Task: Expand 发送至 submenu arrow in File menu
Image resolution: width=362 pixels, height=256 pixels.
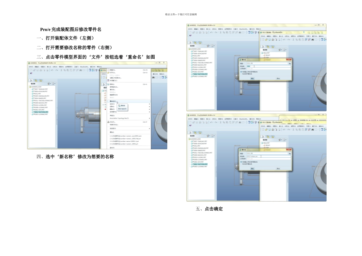Action: tap(149, 129)
